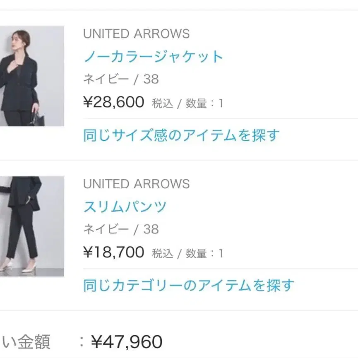Click 同じカテゴリーのアイテムを探す link
Image resolution: width=358 pixels, height=358 pixels.
(x=189, y=285)
